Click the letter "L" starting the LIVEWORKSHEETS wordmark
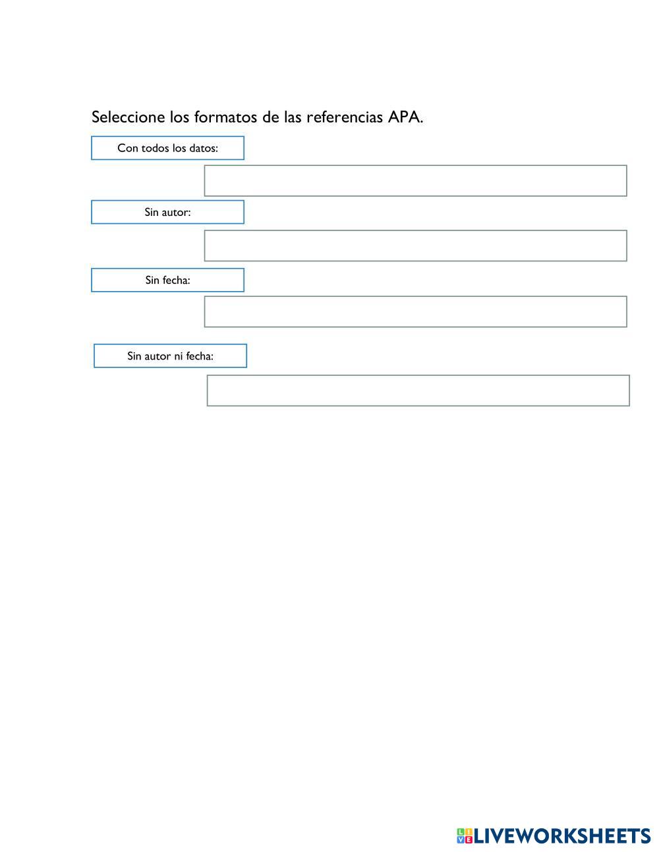The width and height of the screenshot is (659, 852). pyautogui.click(x=479, y=836)
